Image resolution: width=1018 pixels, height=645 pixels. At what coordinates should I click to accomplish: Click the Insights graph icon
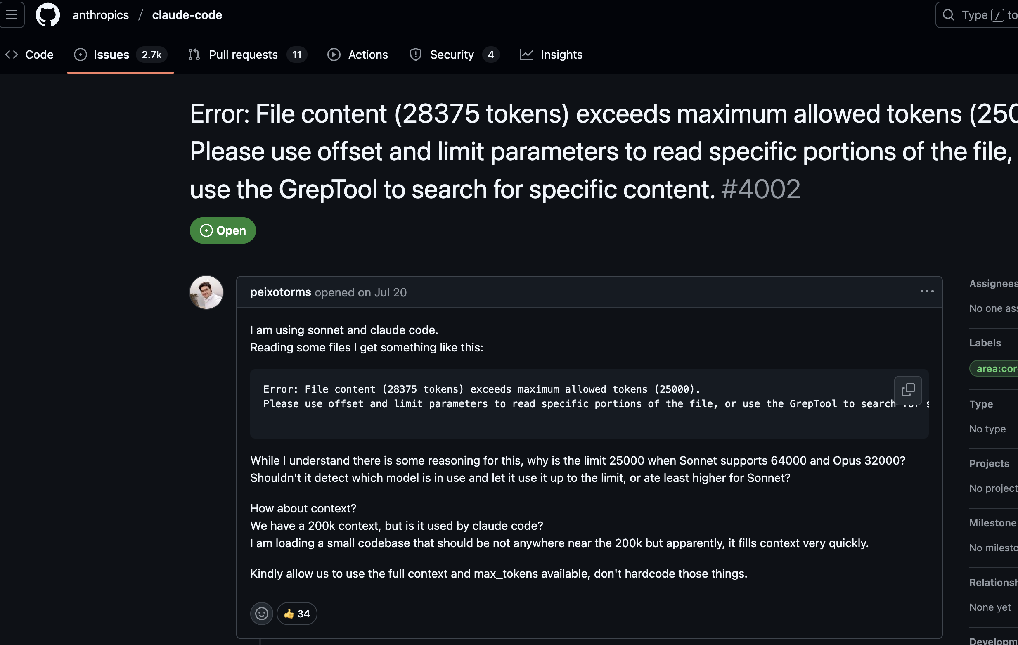(x=526, y=55)
